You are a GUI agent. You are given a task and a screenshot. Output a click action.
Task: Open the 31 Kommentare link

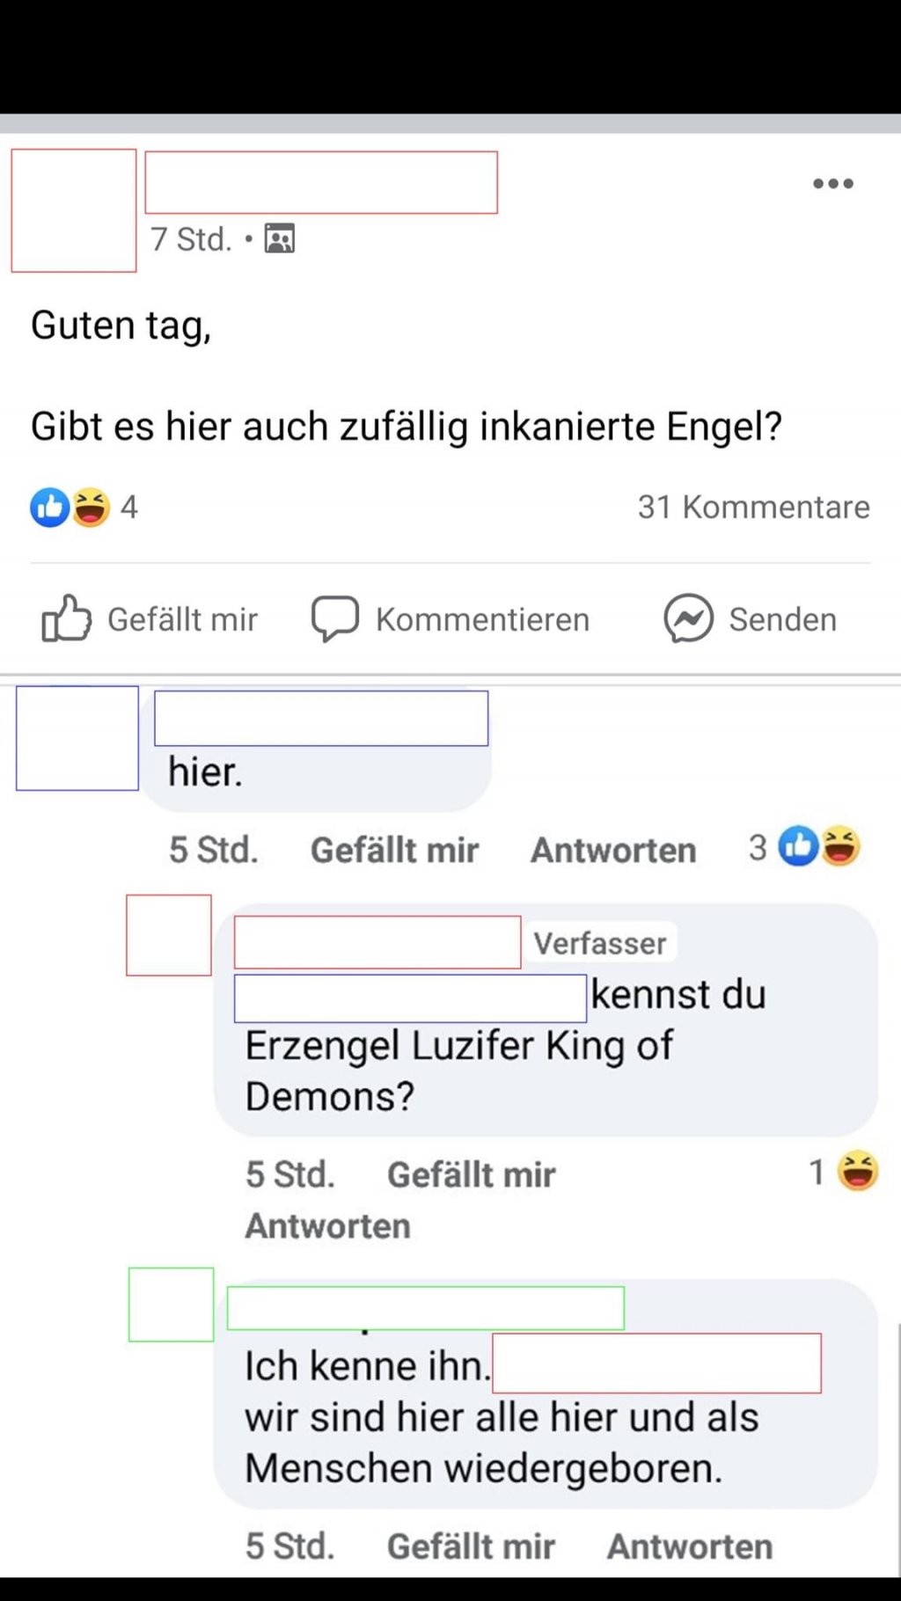pyautogui.click(x=753, y=508)
